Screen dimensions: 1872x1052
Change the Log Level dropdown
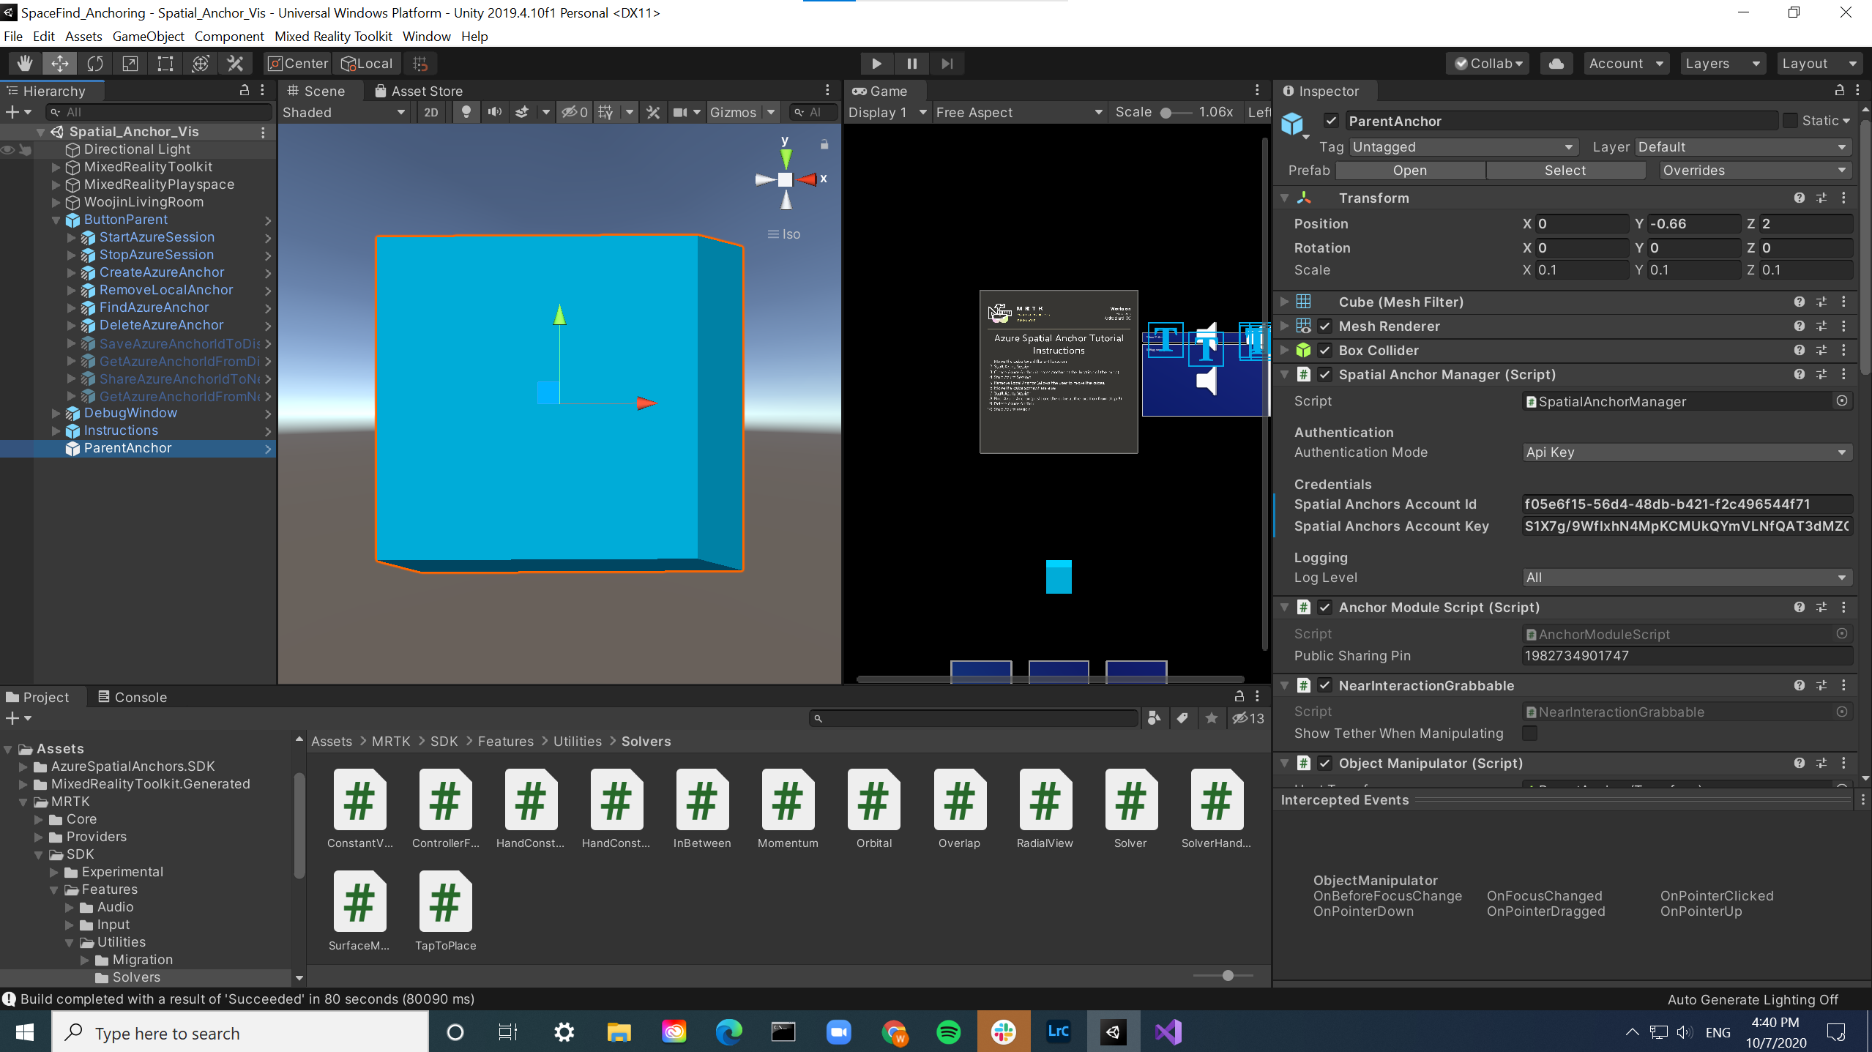point(1685,578)
